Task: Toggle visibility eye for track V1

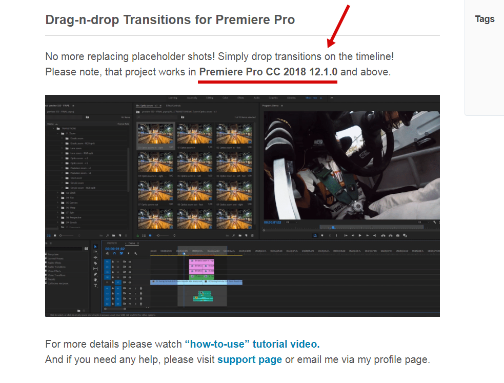Action: [x=130, y=282]
